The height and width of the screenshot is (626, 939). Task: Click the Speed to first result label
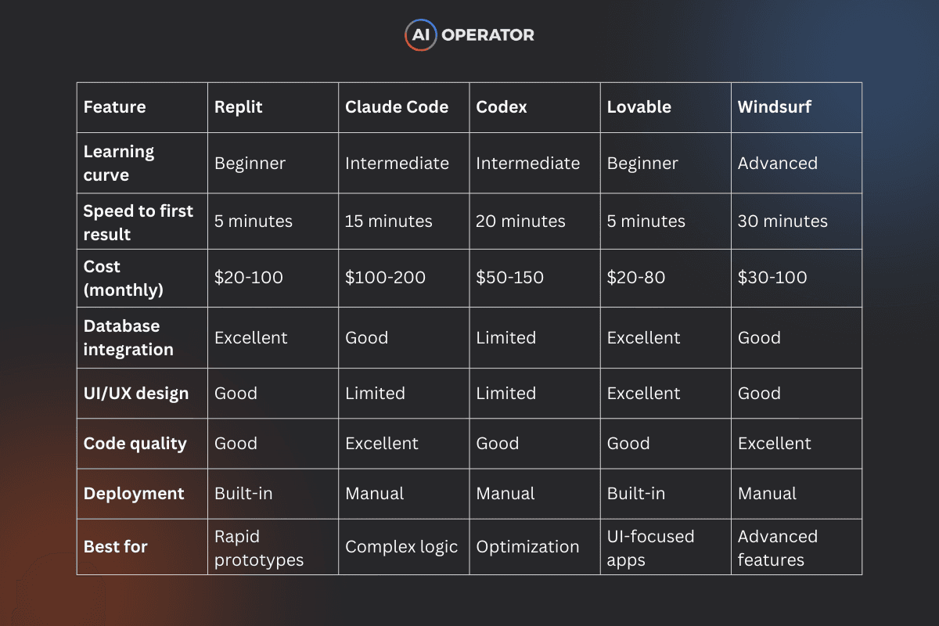139,222
